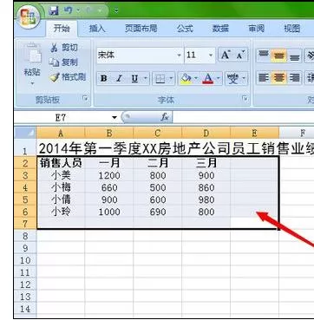Set bottom vertical alignment

click(x=294, y=56)
